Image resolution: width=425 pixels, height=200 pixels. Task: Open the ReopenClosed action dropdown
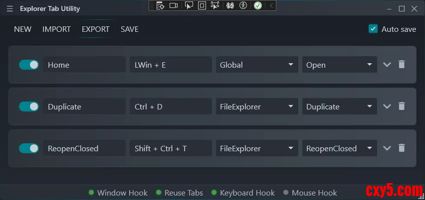pos(340,148)
